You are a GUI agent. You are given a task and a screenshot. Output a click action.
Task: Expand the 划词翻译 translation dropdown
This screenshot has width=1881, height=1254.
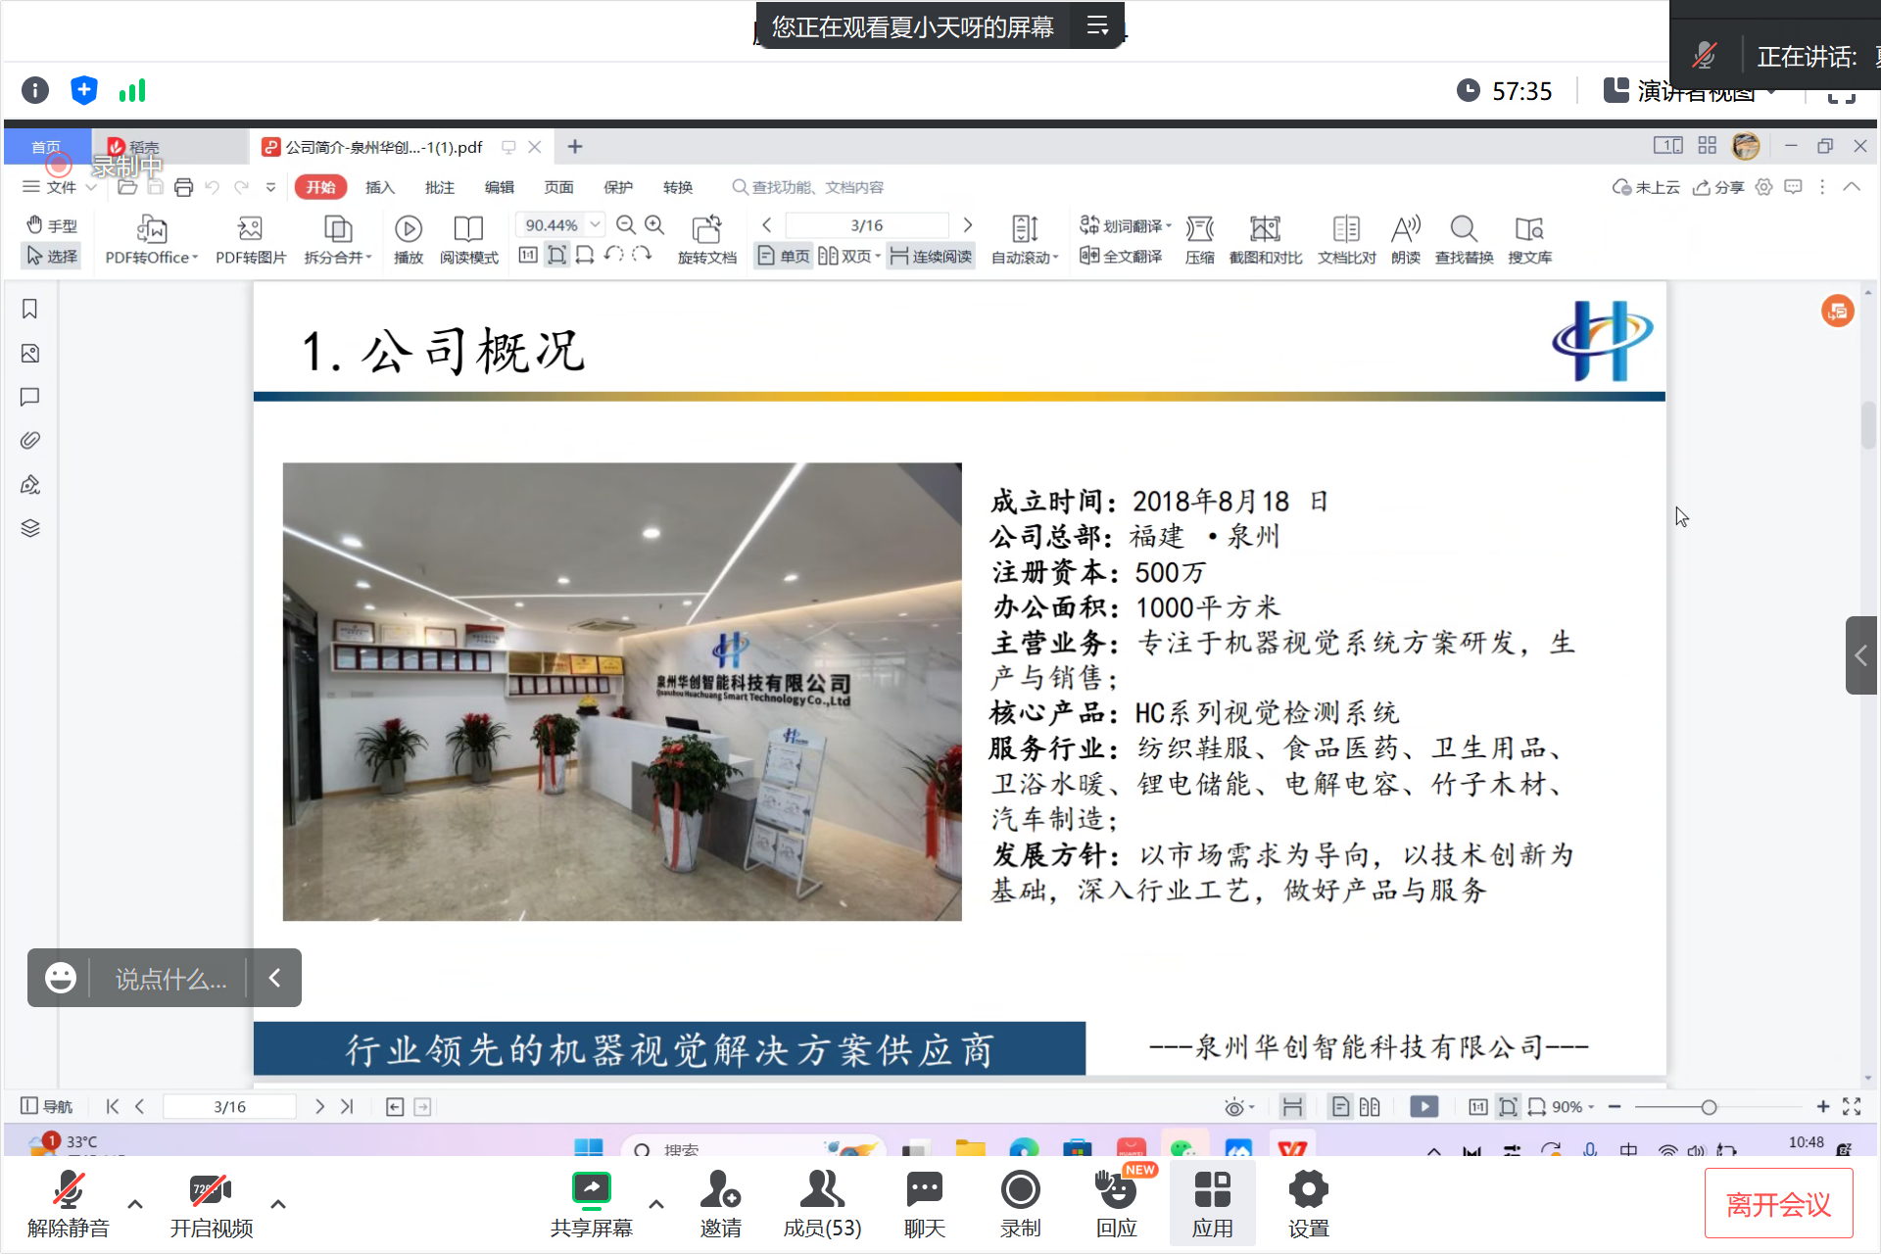point(1169,226)
